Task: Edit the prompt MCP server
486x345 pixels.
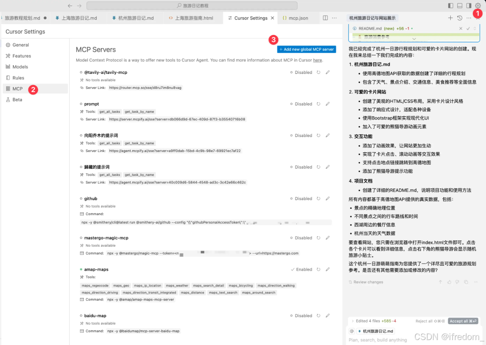Action: click(328, 104)
